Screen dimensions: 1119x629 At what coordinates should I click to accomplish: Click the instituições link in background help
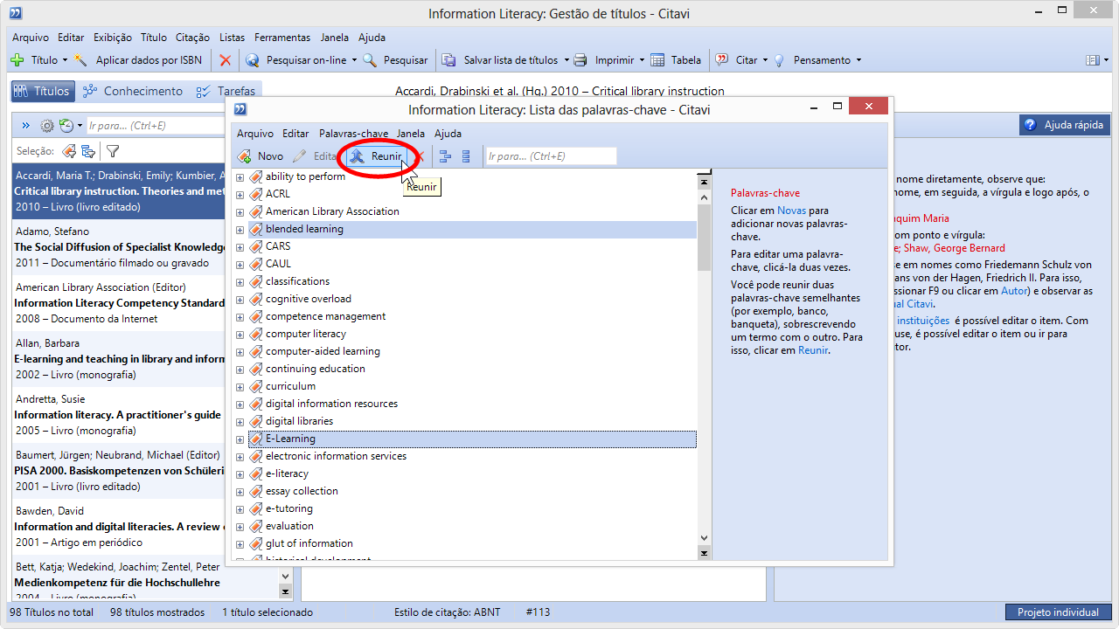[x=923, y=321]
